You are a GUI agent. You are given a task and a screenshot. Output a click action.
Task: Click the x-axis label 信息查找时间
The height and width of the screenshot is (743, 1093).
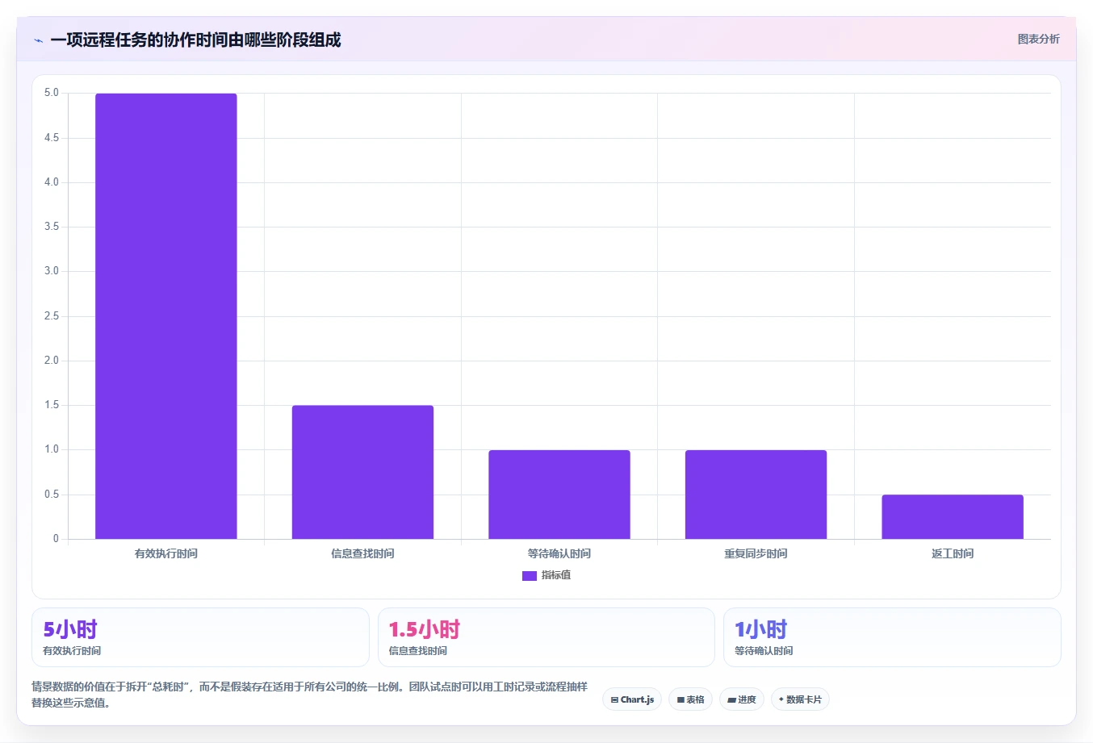click(362, 553)
